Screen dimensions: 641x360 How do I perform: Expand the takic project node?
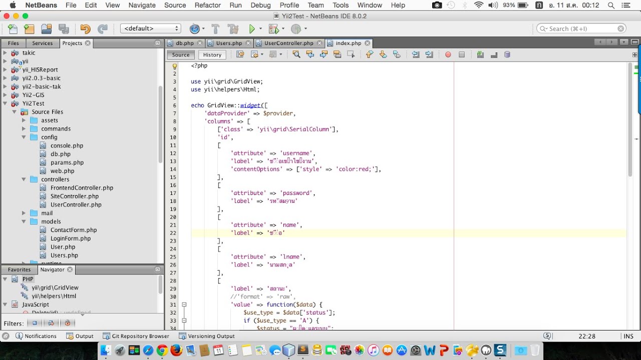click(x=5, y=52)
